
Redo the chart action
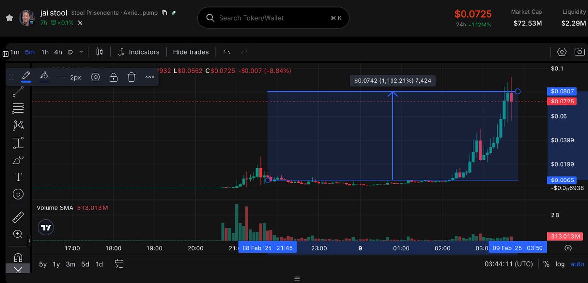(245, 52)
